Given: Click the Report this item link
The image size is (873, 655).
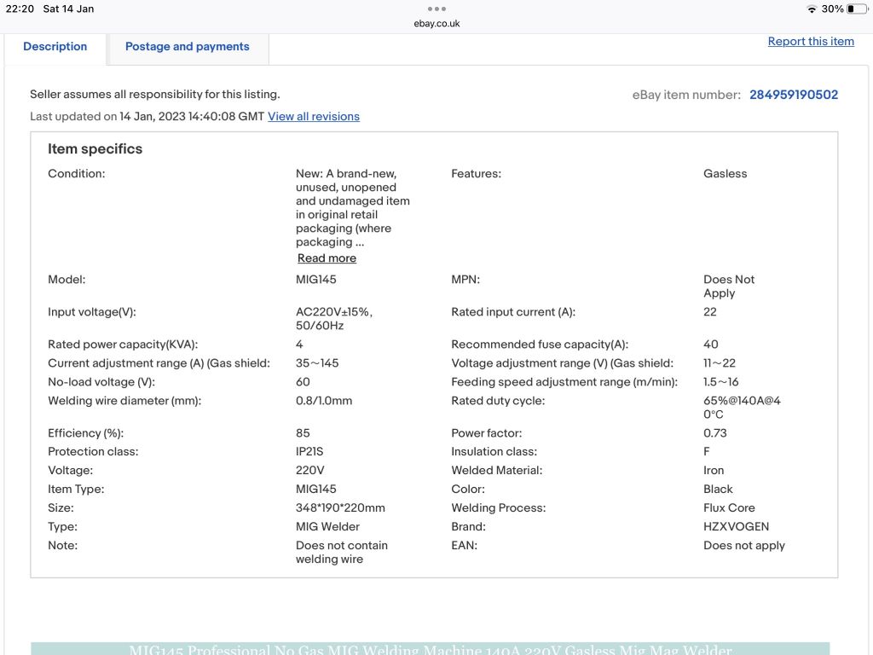Looking at the screenshot, I should tap(811, 41).
